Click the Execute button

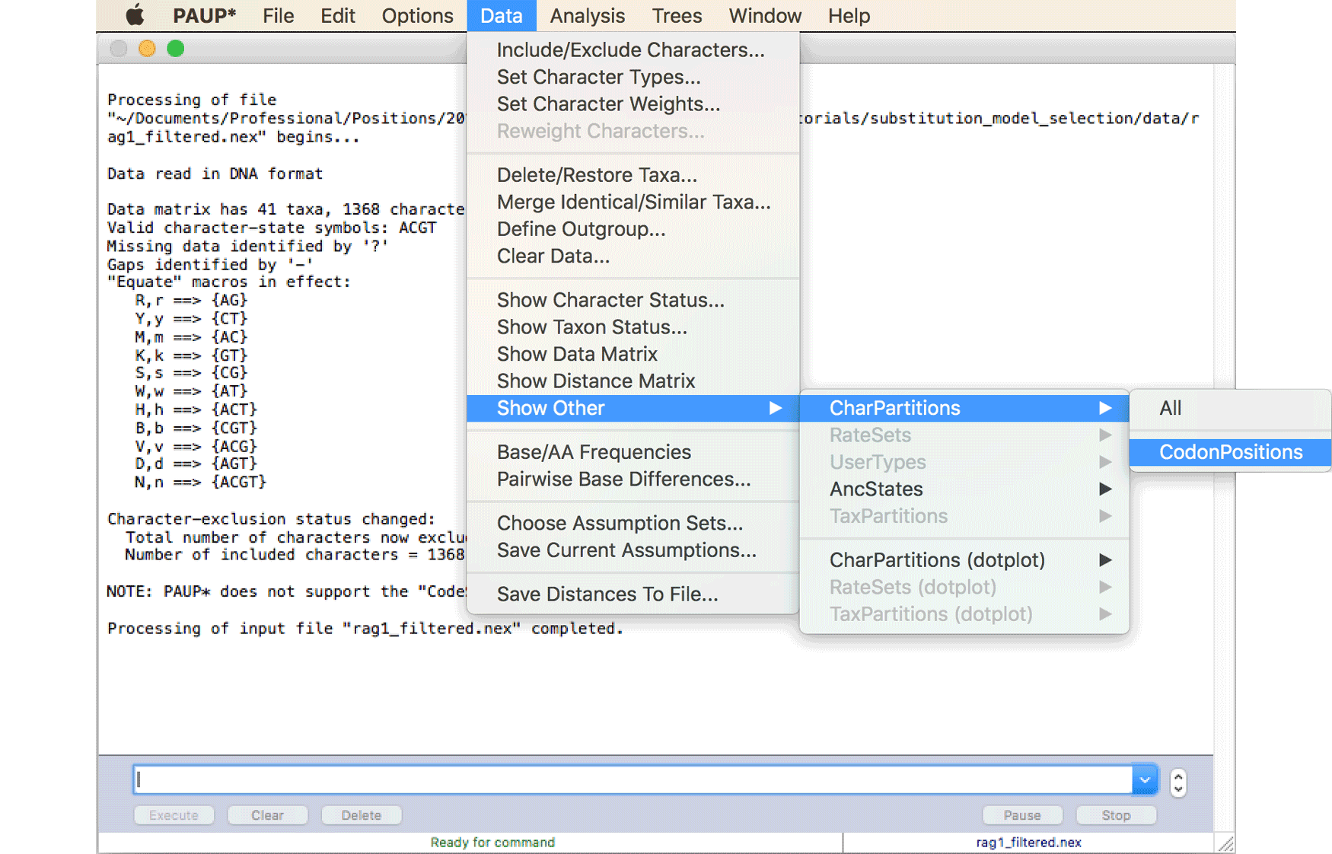point(174,815)
